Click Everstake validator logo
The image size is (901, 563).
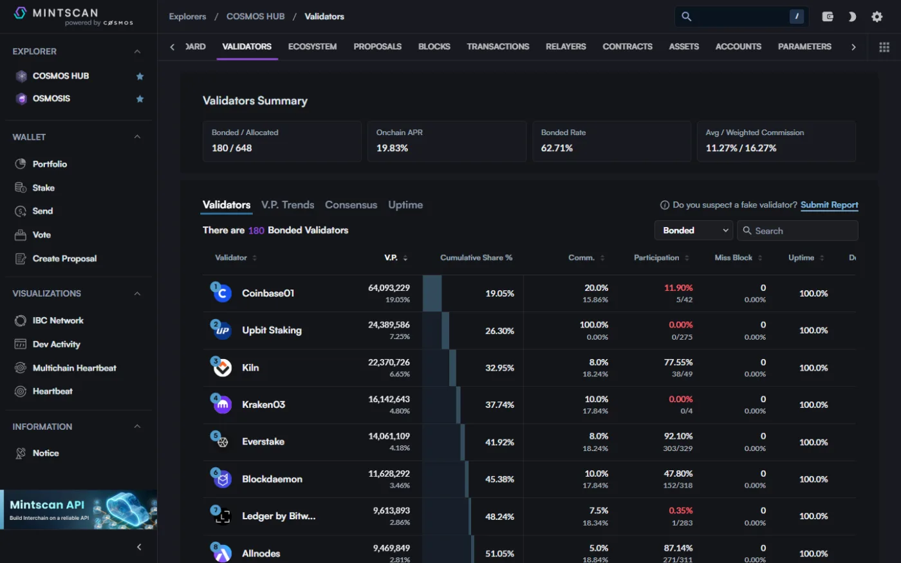pos(222,442)
